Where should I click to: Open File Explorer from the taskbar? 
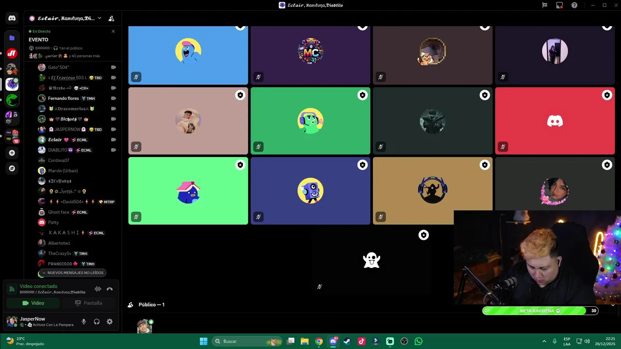(305, 341)
